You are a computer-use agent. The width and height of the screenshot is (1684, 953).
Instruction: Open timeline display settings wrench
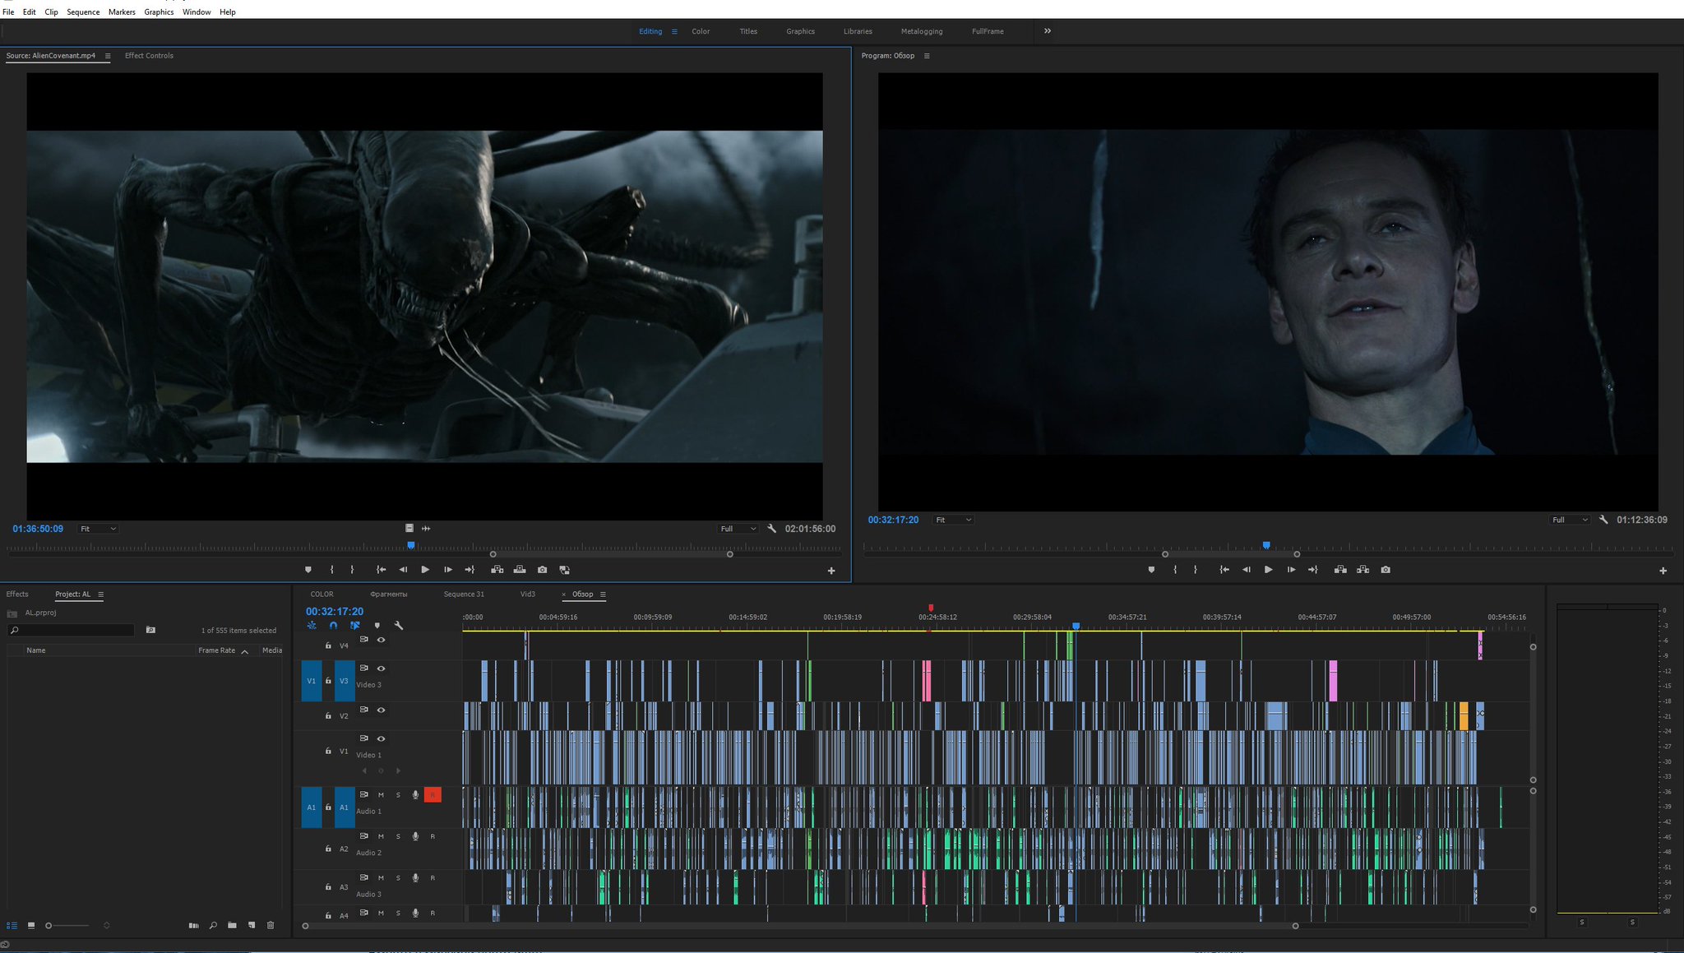[x=399, y=626]
